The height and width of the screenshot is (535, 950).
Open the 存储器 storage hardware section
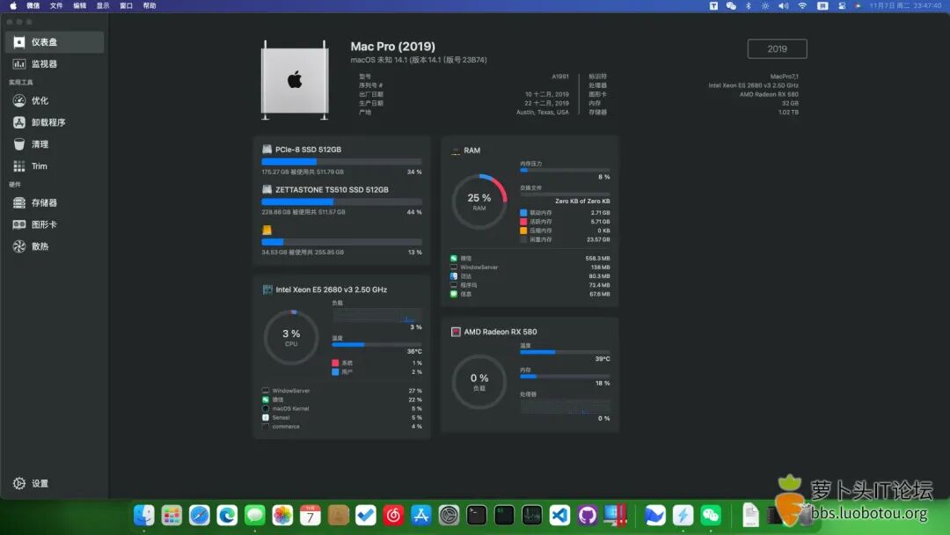pyautogui.click(x=55, y=203)
